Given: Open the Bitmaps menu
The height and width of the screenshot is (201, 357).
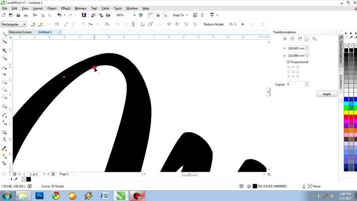Looking at the screenshot, I should [x=80, y=8].
